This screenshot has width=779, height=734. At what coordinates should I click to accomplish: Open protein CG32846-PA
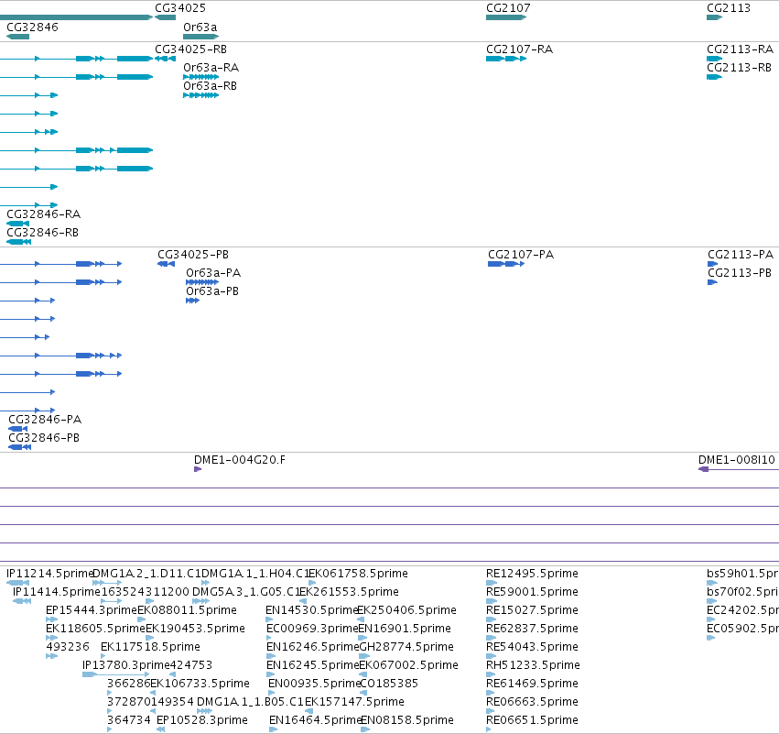tap(45, 420)
